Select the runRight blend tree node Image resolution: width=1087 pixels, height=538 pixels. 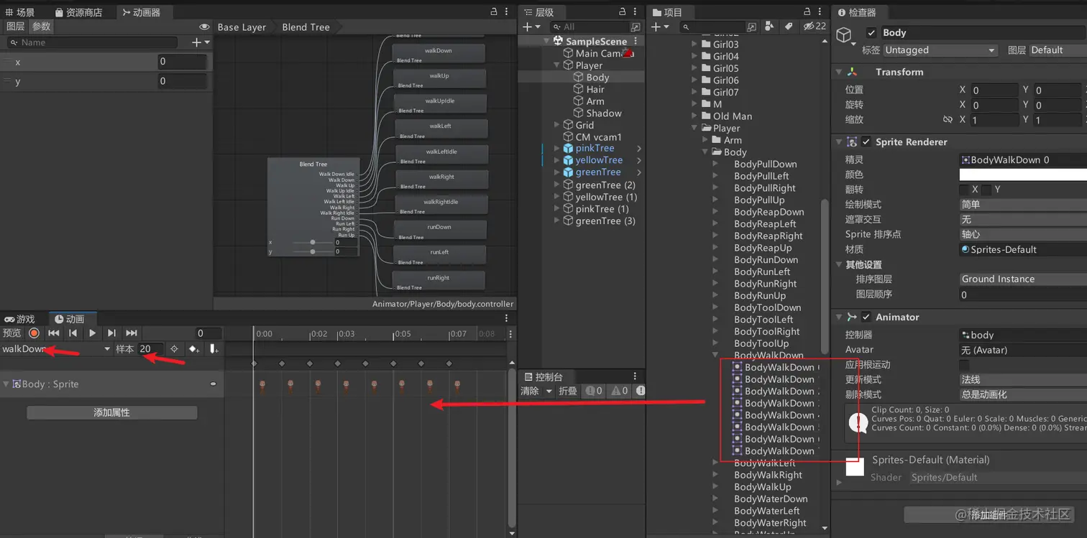pos(439,281)
